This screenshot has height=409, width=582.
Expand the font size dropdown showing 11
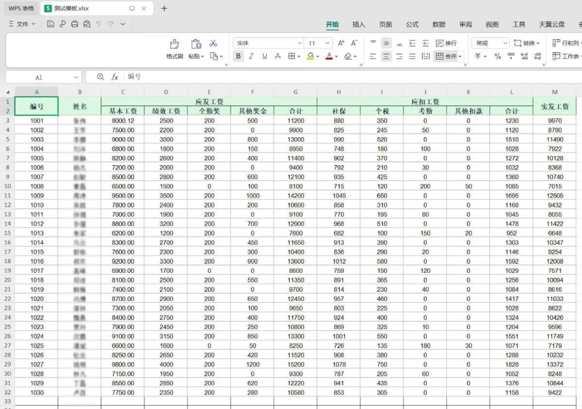(x=327, y=43)
